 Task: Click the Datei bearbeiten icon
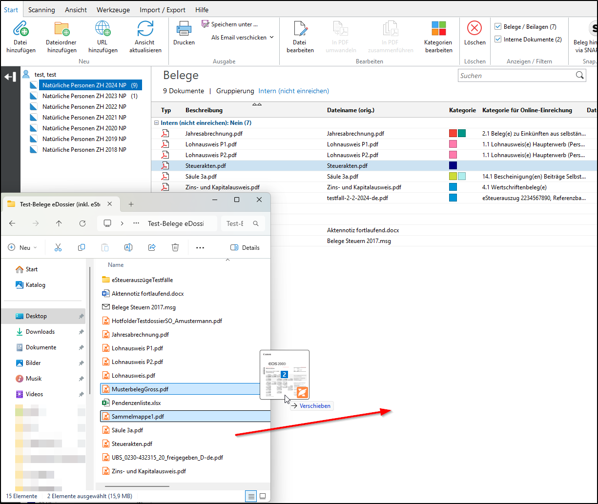click(x=300, y=28)
